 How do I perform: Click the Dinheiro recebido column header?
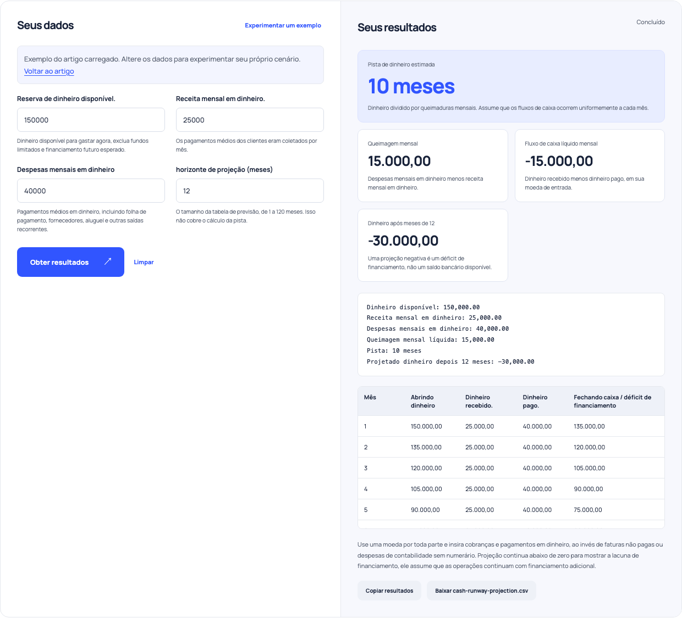(479, 401)
